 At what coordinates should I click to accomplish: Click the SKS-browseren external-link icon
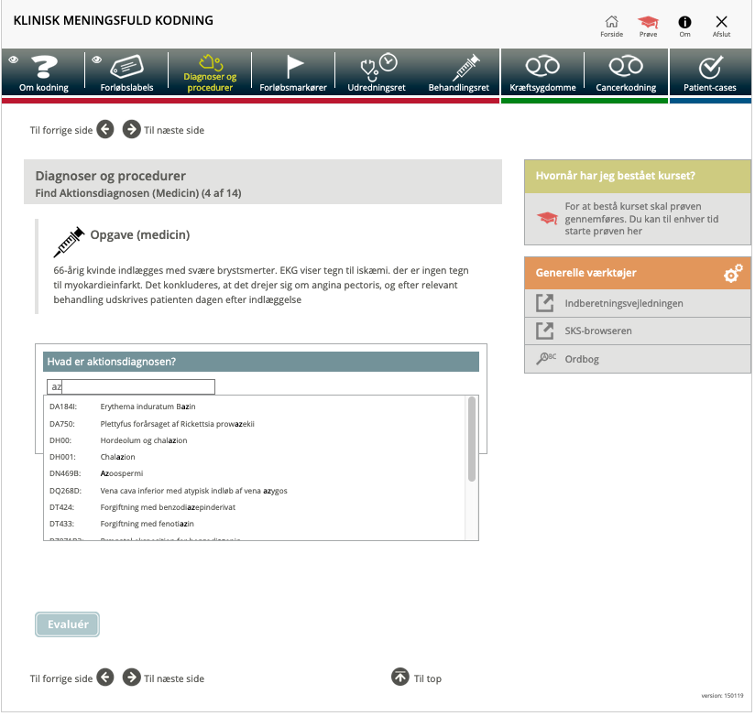point(544,331)
